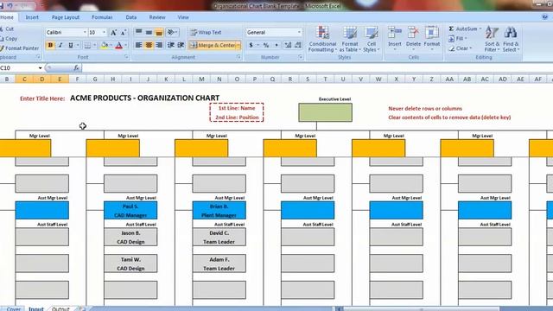Apply Comma Style format
Viewport: 553px width, 311px height.
tap(276, 45)
